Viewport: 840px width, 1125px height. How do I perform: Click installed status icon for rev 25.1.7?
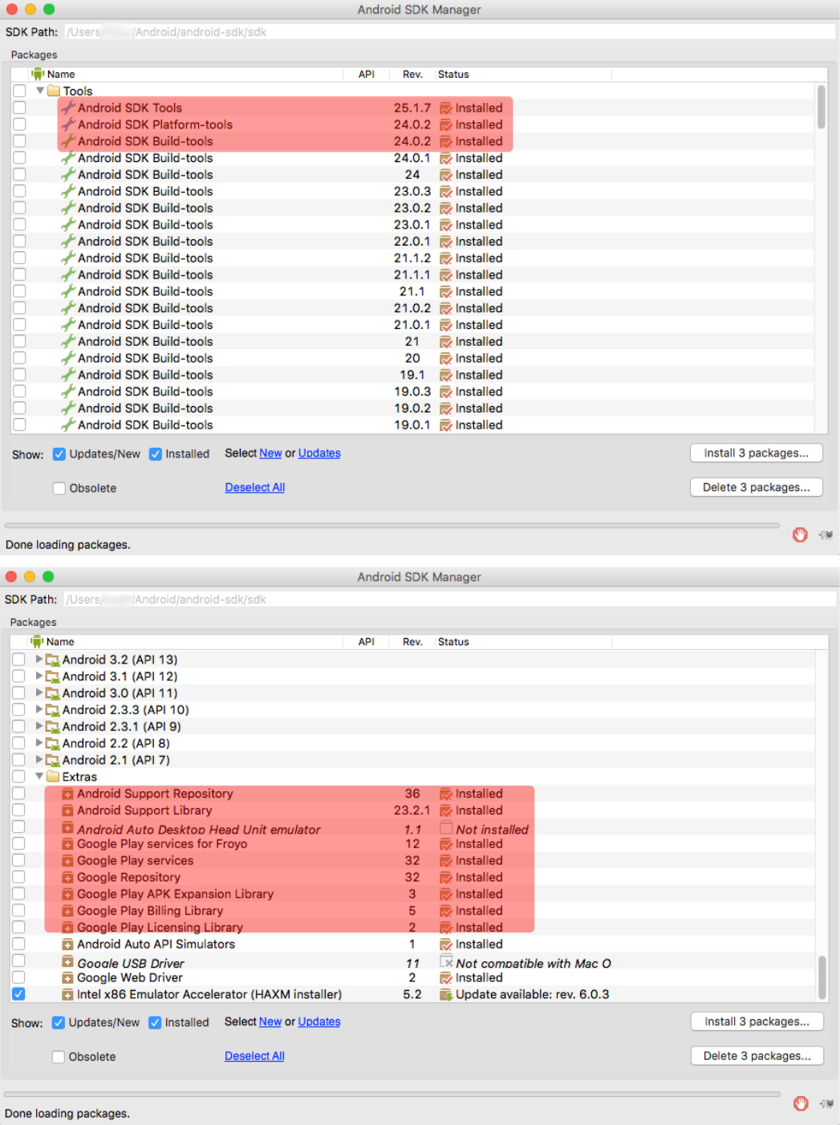[446, 108]
